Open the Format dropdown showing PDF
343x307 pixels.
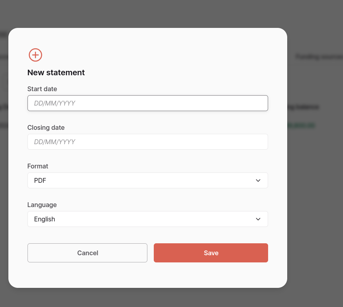pos(148,180)
